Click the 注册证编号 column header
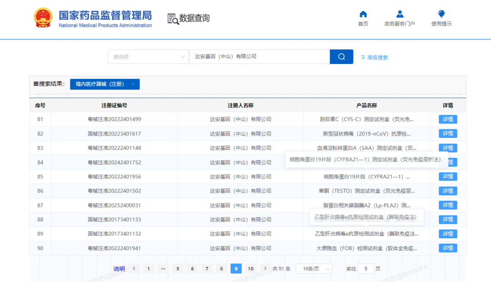 point(114,105)
